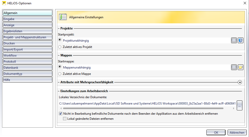Viewport: 249px width, 137px height.
Task: Uncheck remove non-edited documents on exit
Action: coord(60,114)
